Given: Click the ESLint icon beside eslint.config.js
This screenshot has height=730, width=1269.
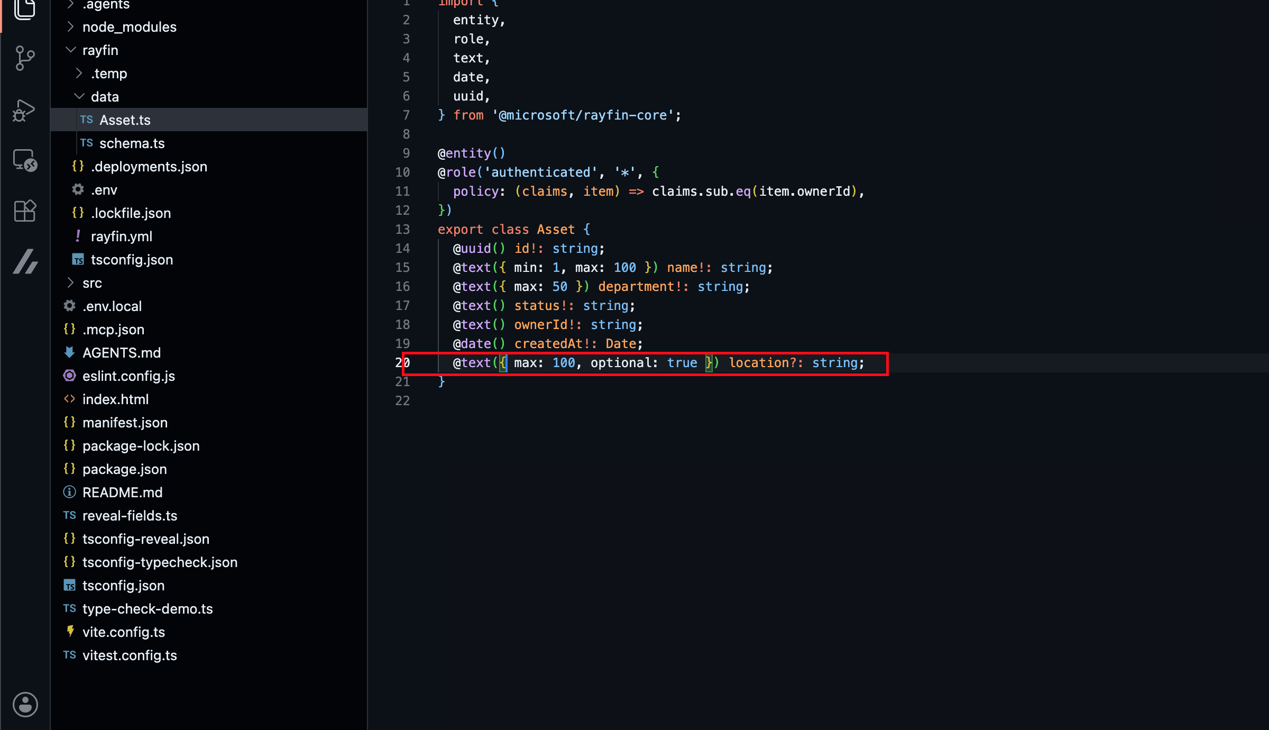Looking at the screenshot, I should coord(69,376).
